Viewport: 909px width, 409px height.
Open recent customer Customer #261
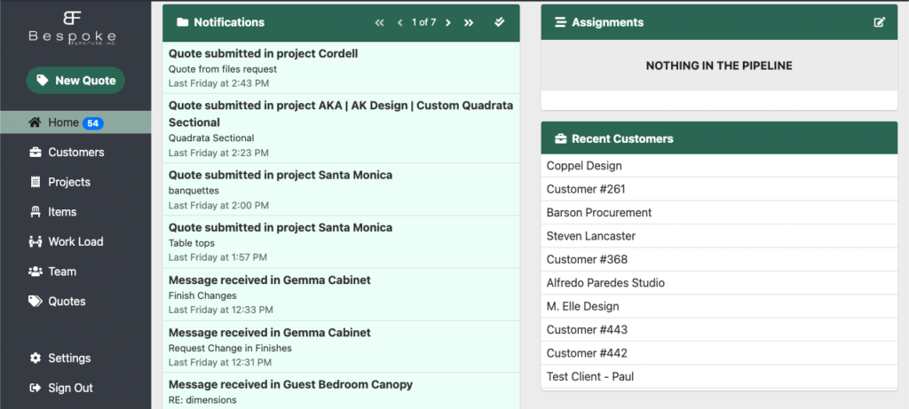point(719,190)
